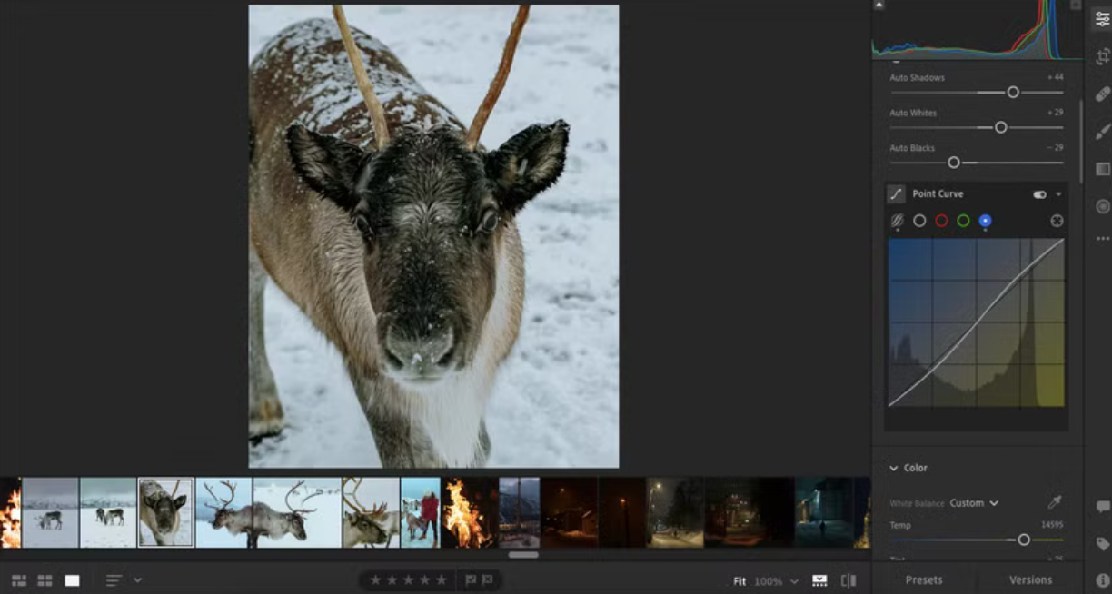
Task: Set zoom to 100%
Action: coord(769,581)
